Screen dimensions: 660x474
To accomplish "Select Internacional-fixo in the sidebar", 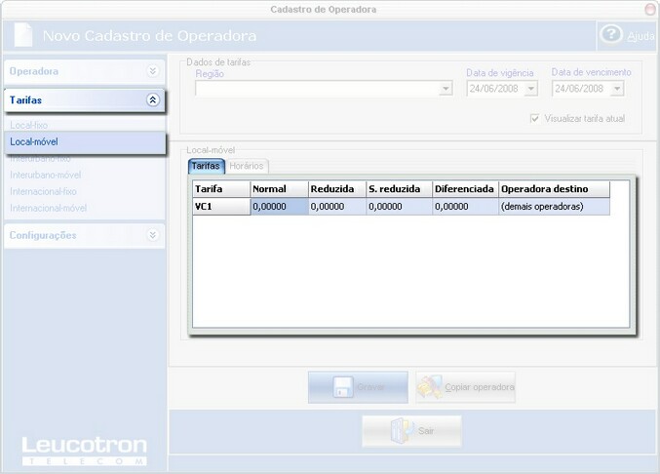I will (43, 191).
